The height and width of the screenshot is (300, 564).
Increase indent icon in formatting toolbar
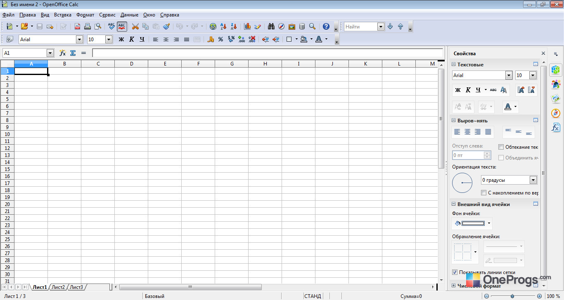click(x=276, y=39)
